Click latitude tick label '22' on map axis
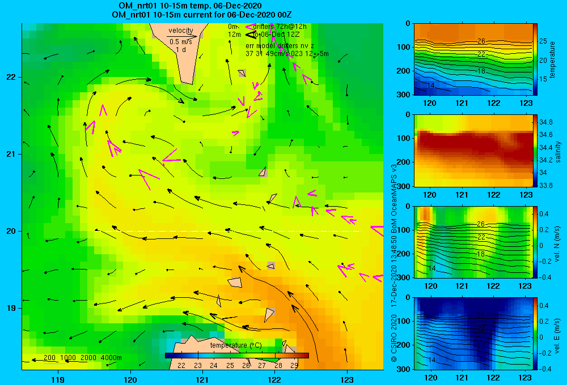This screenshot has height=385, width=567. tap(11, 77)
